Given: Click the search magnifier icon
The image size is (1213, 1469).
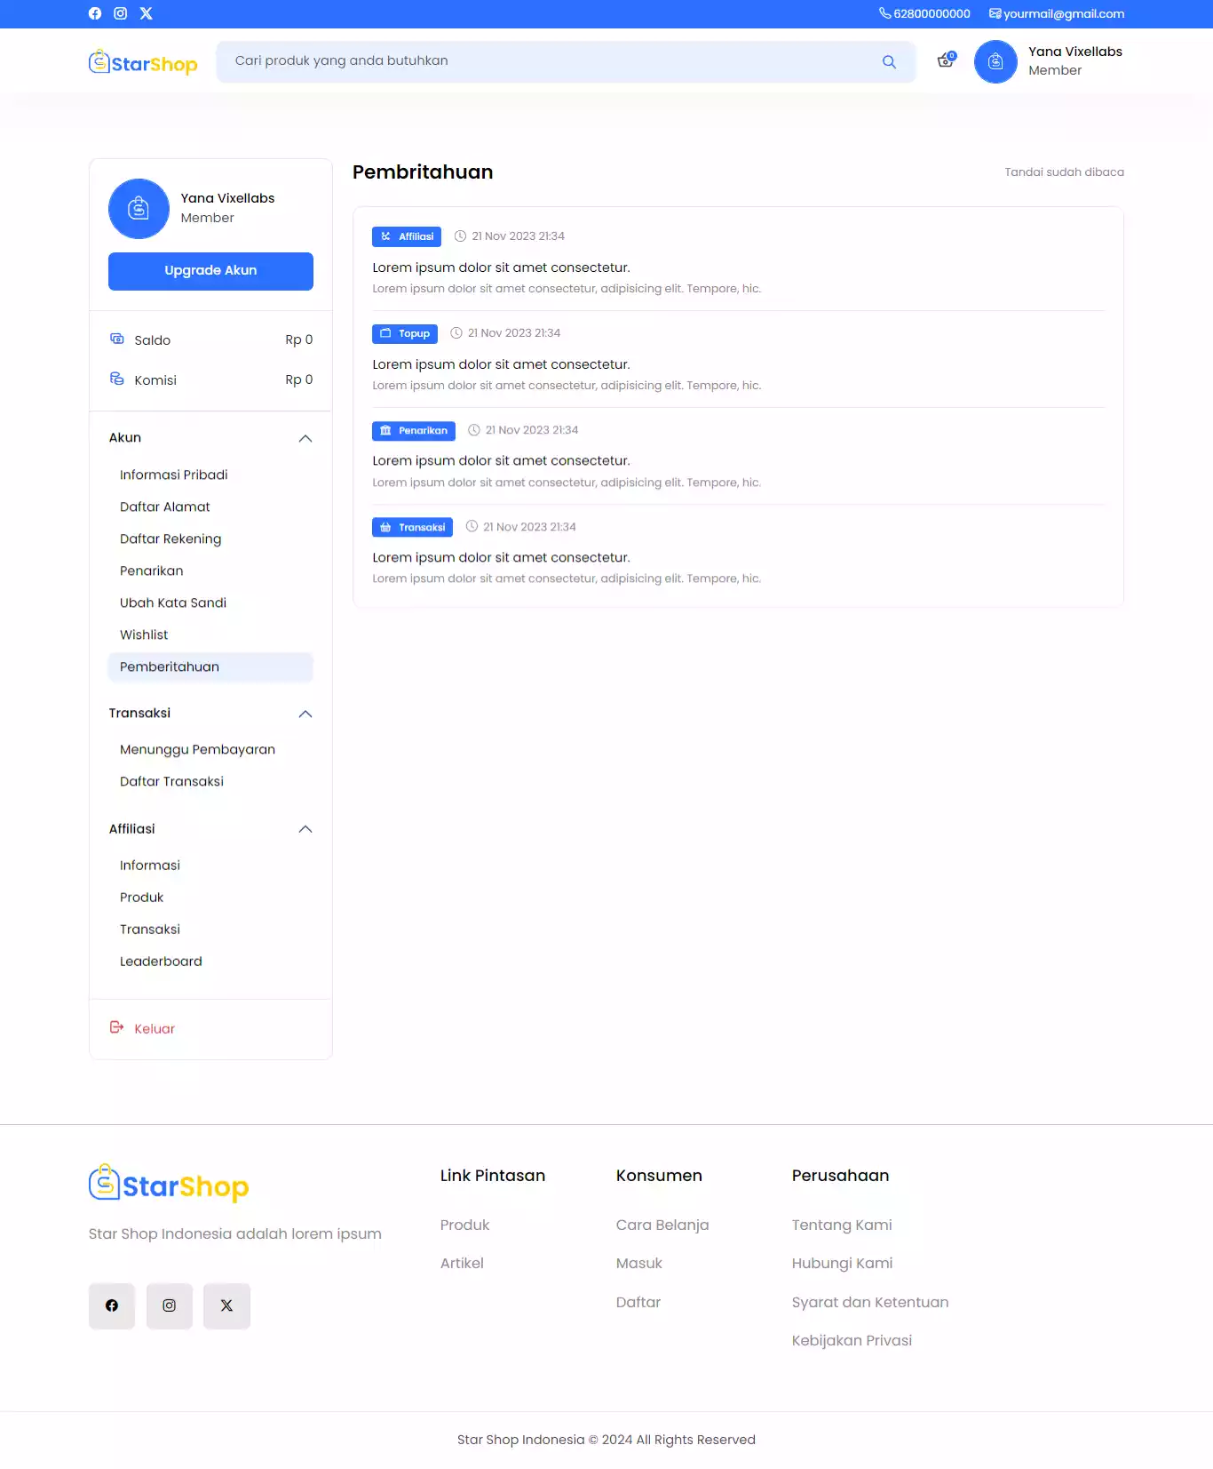Looking at the screenshot, I should pyautogui.click(x=889, y=62).
